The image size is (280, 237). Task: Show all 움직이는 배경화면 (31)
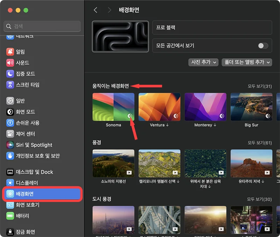coord(260,86)
